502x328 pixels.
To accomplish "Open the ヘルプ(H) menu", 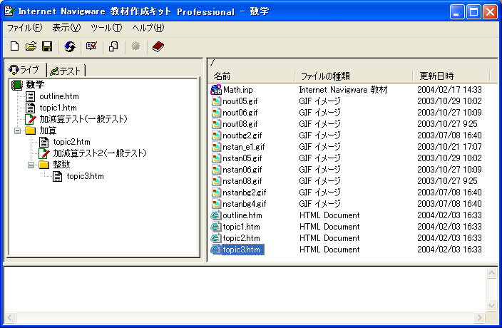I will click(x=148, y=28).
